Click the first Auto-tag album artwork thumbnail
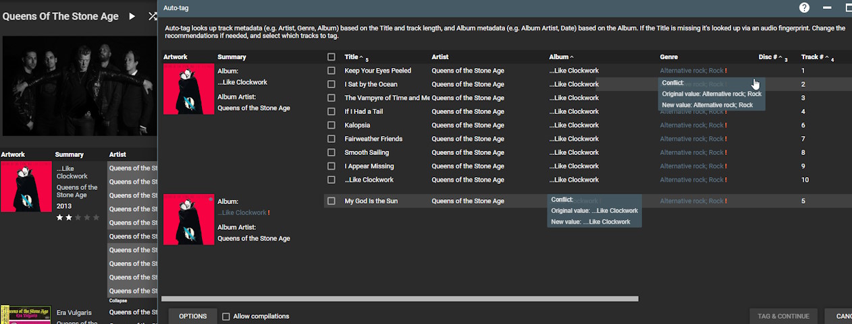 point(188,89)
